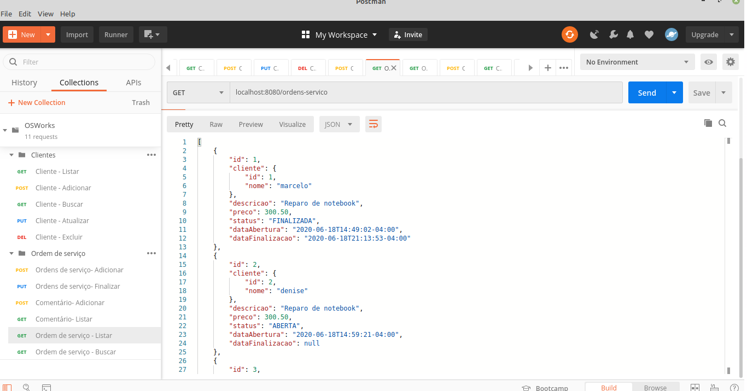This screenshot has height=391, width=747.
Task: Switch to Build mode
Action: pos(609,387)
